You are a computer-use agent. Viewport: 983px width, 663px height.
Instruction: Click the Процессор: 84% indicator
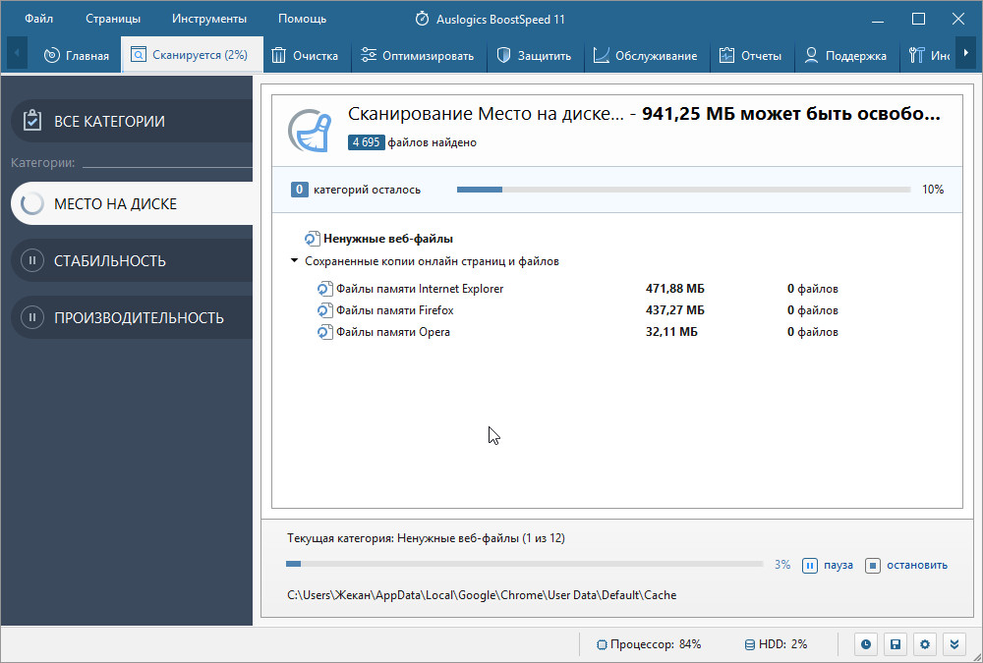[x=648, y=644]
